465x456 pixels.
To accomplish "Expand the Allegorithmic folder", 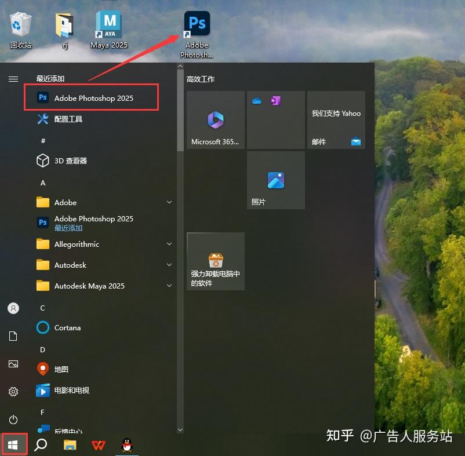I will [x=169, y=244].
